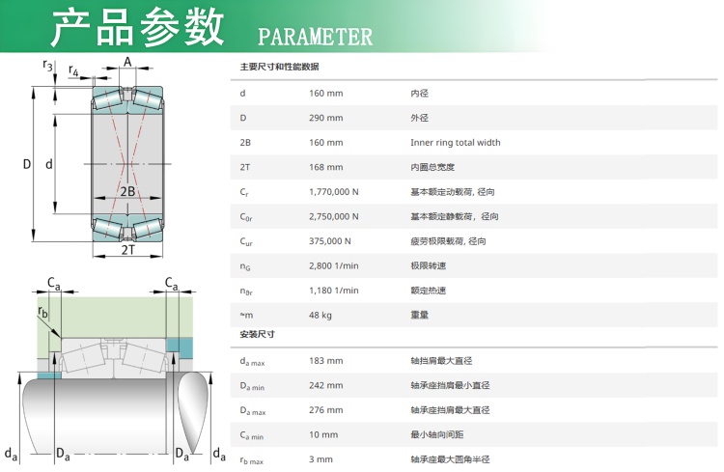Select the 168 mm value for 2T
This screenshot has height=472, width=724.
point(325,168)
